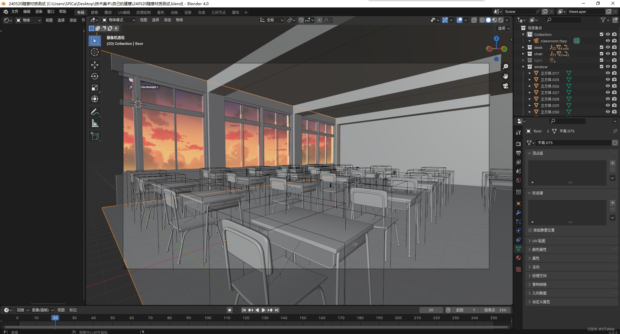This screenshot has height=334, width=620.
Task: Select the Annotate pencil tool
Action: [x=95, y=112]
